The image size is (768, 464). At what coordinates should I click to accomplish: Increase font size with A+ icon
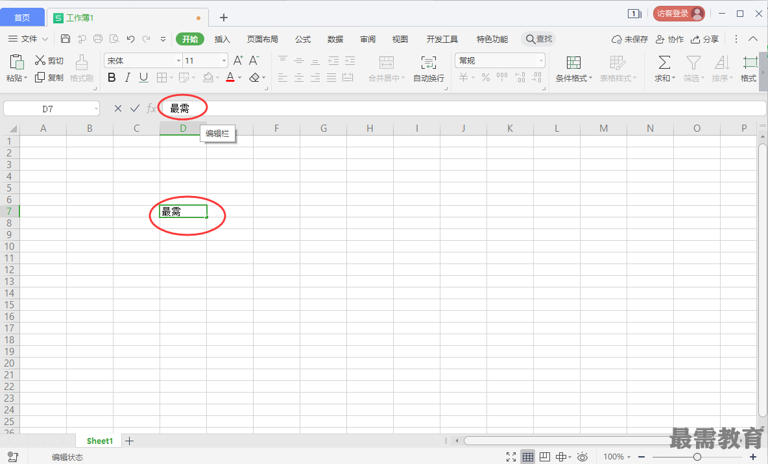coord(238,60)
